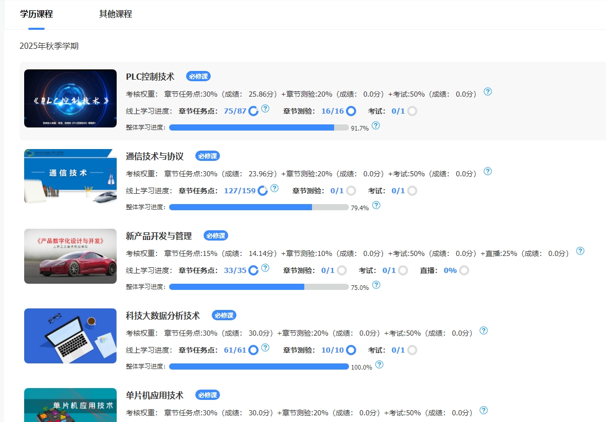606x422 pixels.
Task: Click the 直播 0% value
Action: [x=450, y=270]
